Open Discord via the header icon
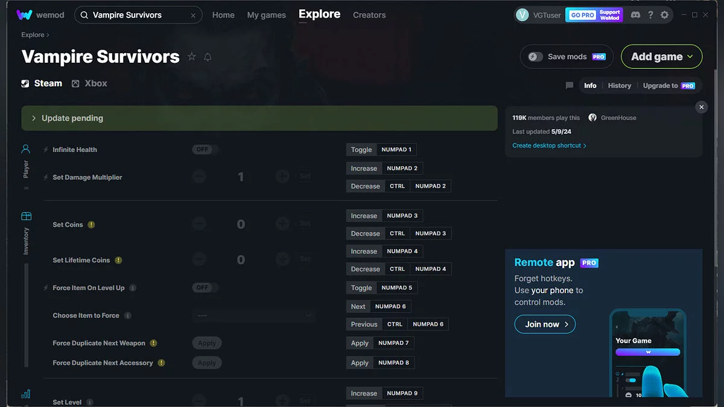Screen dimensions: 724x407 tap(635, 15)
